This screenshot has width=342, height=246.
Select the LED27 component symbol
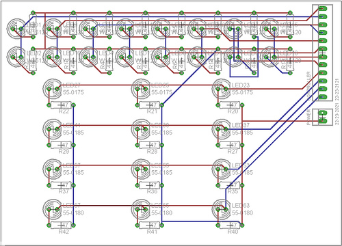pos(53,89)
